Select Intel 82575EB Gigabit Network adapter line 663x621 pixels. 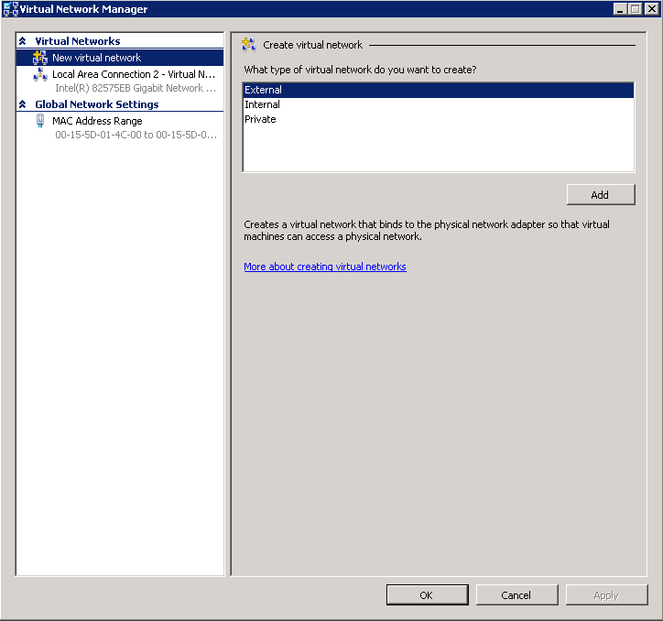pyautogui.click(x=135, y=89)
